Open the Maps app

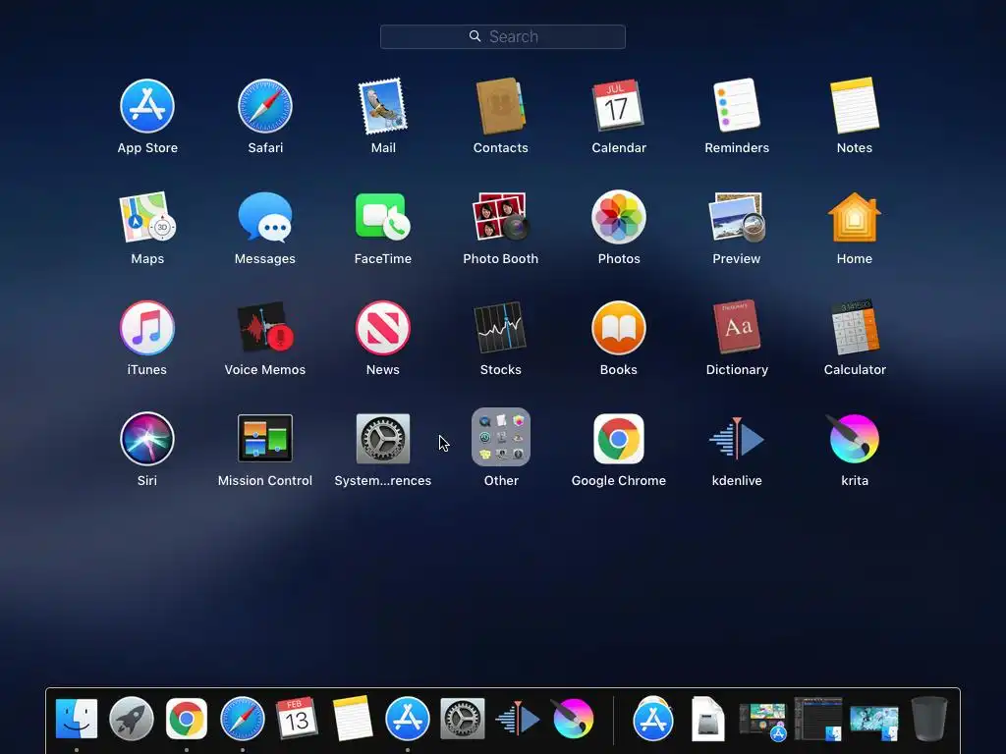pyautogui.click(x=147, y=217)
